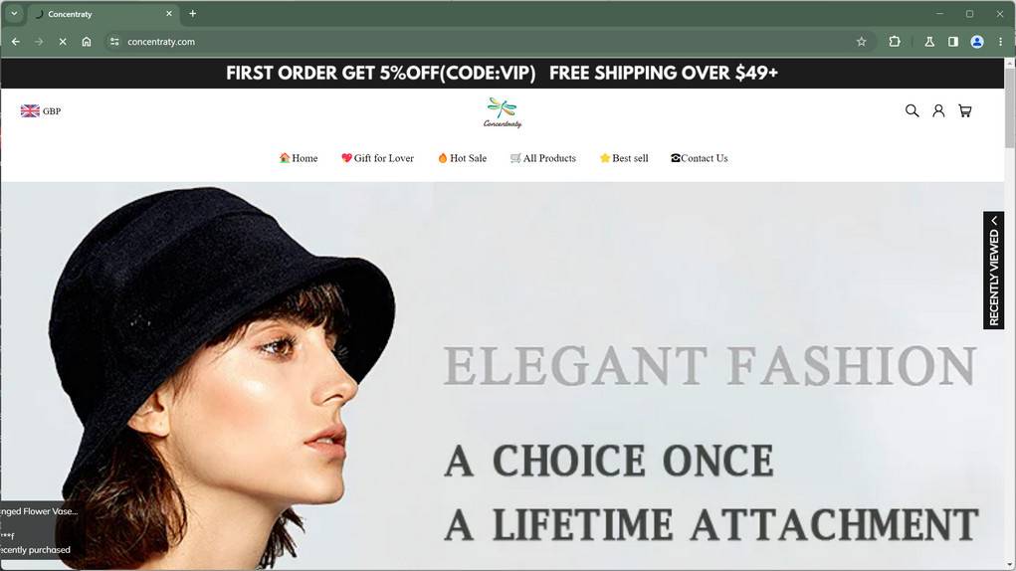Screen dimensions: 1016x571
Task: Click the Concentraty dragonfly logo
Action: pyautogui.click(x=503, y=112)
